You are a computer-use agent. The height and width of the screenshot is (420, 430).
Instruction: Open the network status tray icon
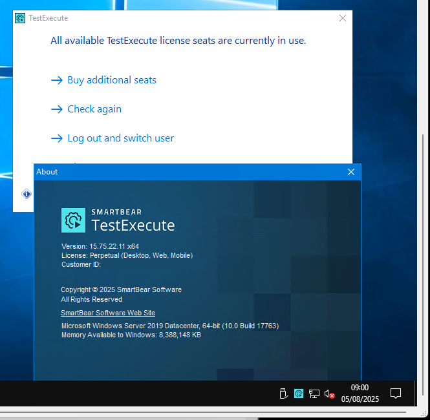tap(314, 394)
